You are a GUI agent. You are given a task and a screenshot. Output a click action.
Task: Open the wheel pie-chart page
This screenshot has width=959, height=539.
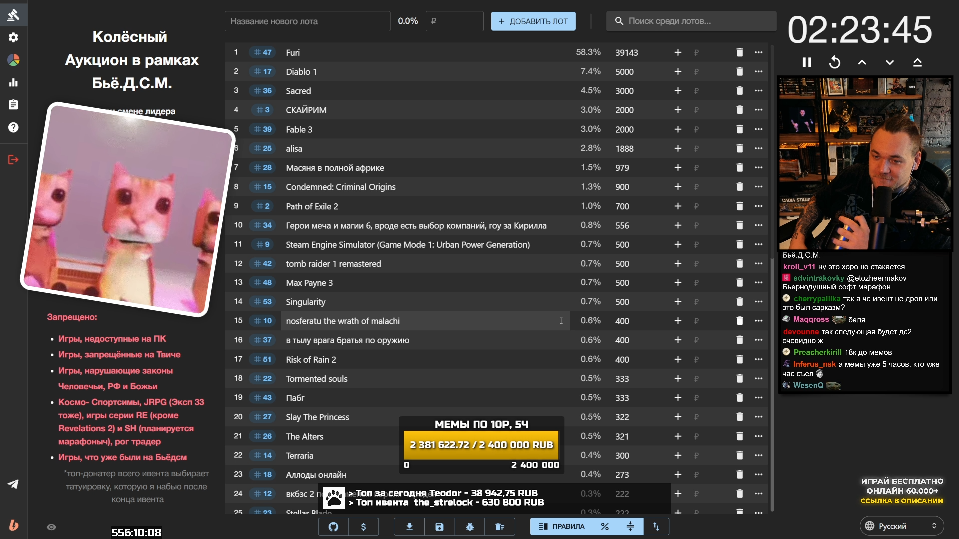pyautogui.click(x=13, y=60)
